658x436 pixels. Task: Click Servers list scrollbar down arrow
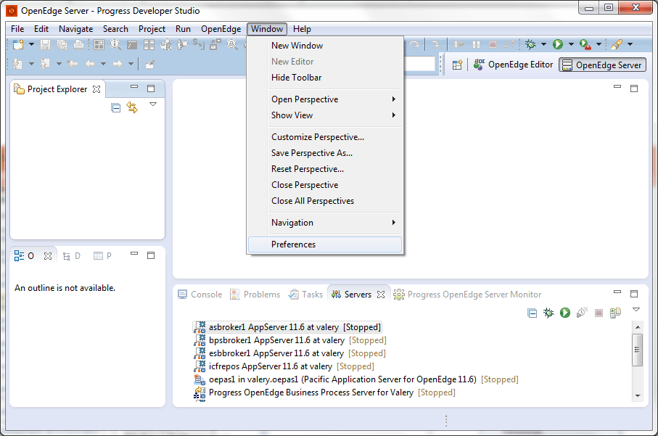[x=638, y=395]
